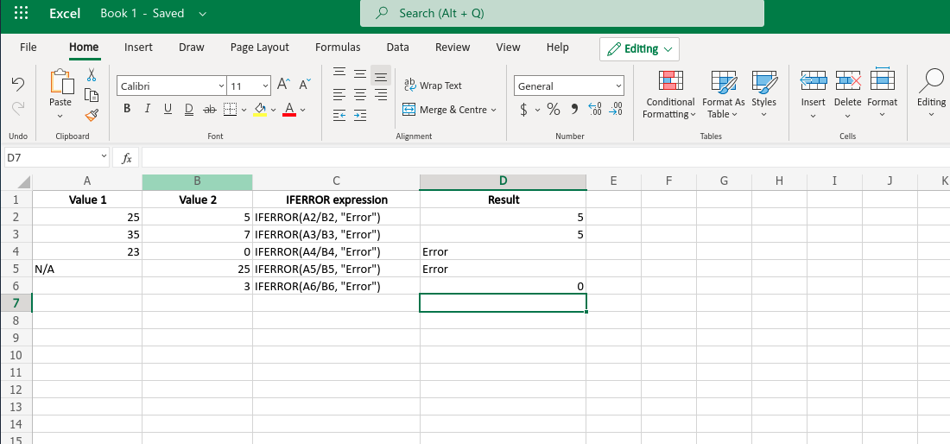
Task: Apply Percent Style number format
Action: click(x=553, y=110)
